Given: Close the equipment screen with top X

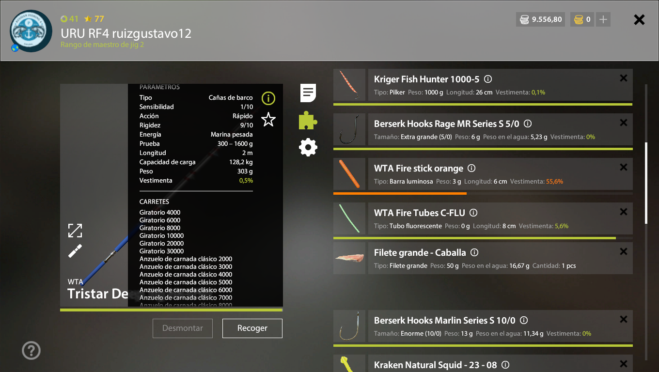Looking at the screenshot, I should click(x=640, y=19).
